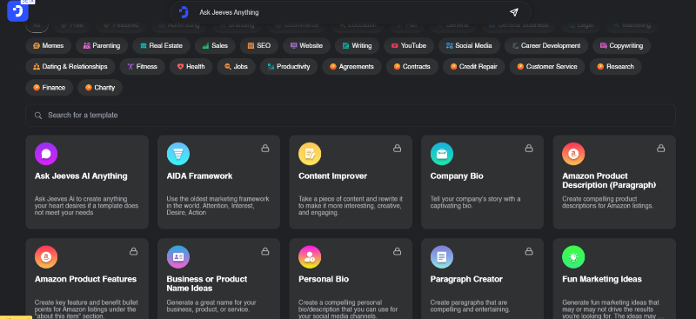Select the Dating & Relationships chip
Image resolution: width=696 pixels, height=319 pixels.
70,67
